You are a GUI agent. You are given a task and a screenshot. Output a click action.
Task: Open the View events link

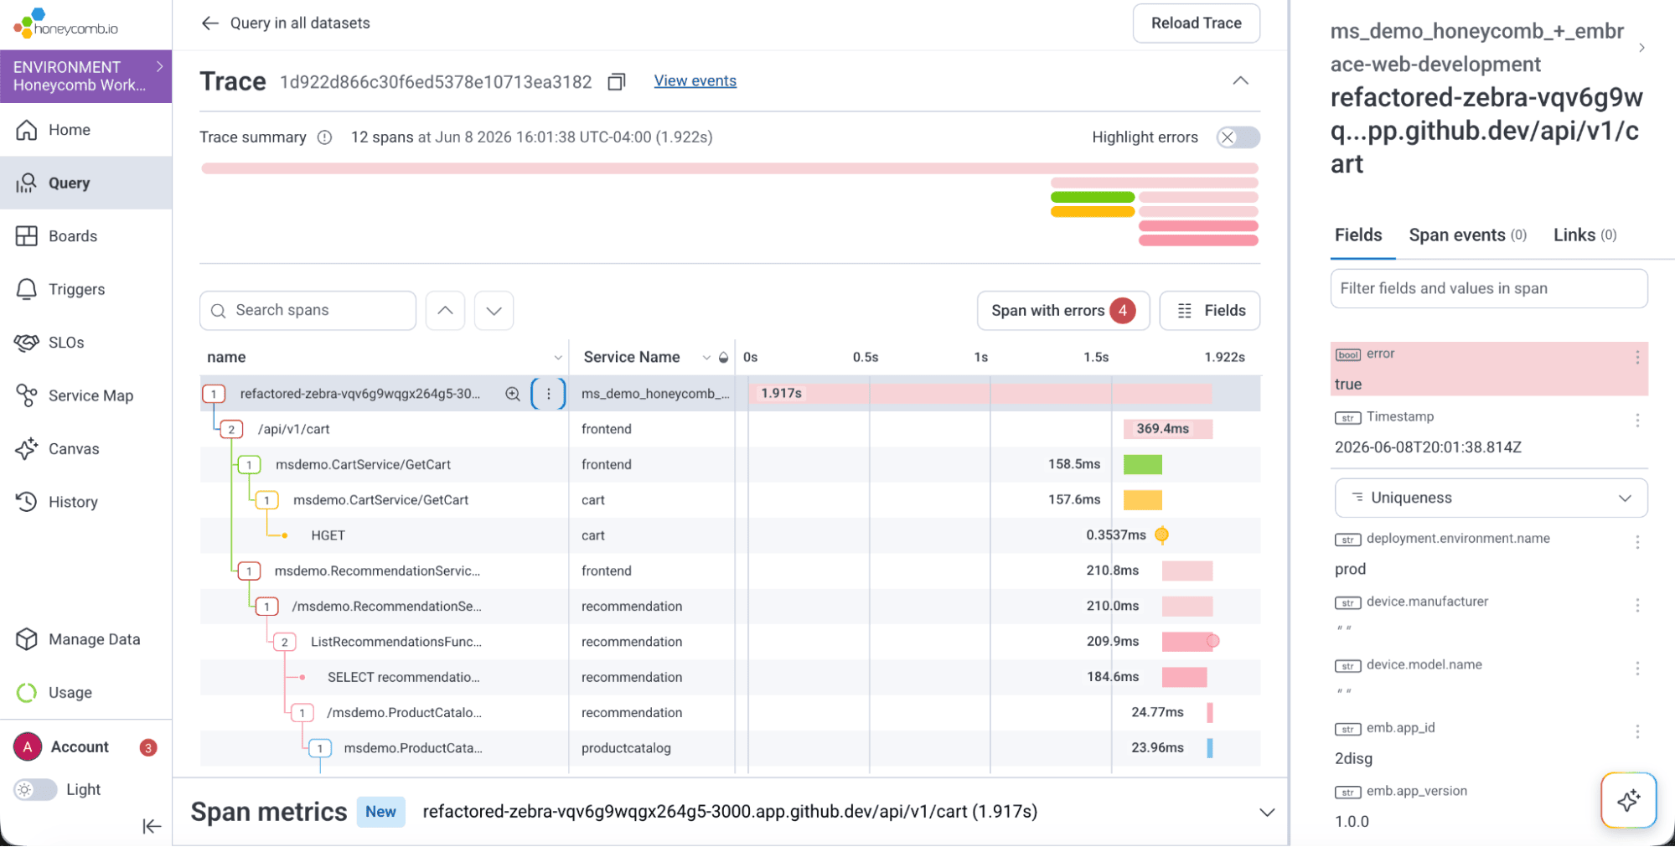coord(695,81)
